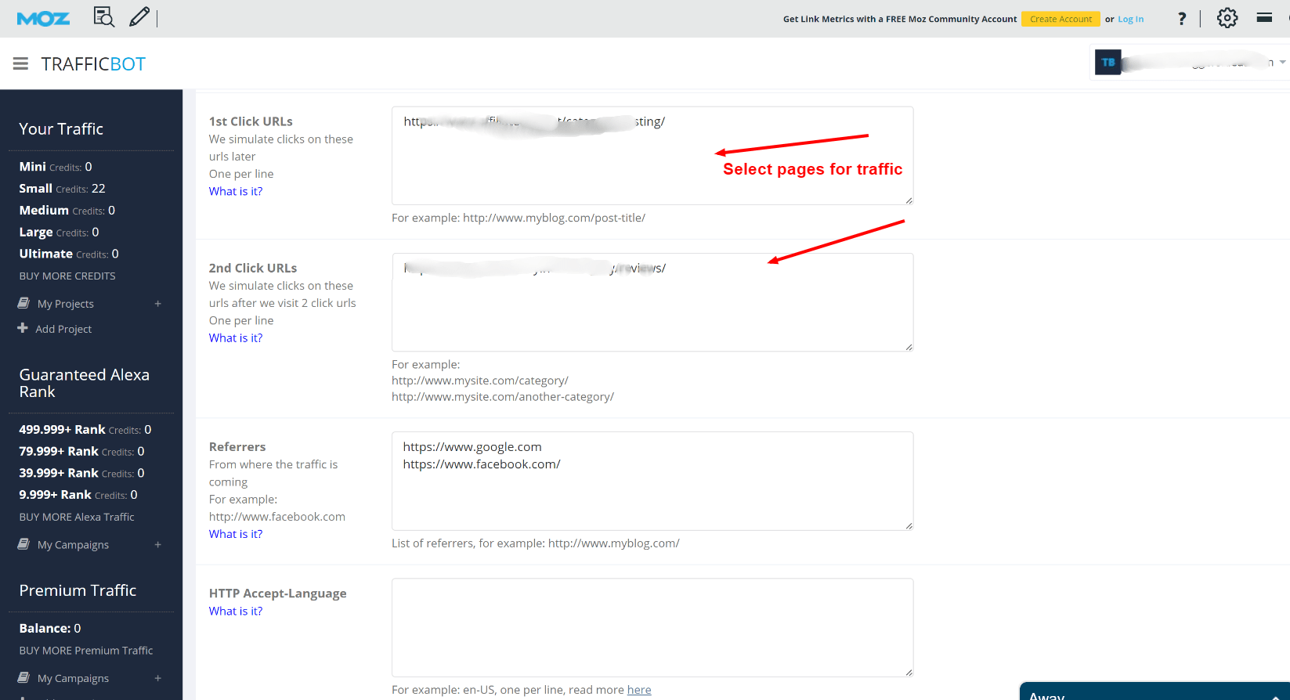This screenshot has width=1290, height=700.
Task: Click My Projects book icon
Action: (23, 303)
